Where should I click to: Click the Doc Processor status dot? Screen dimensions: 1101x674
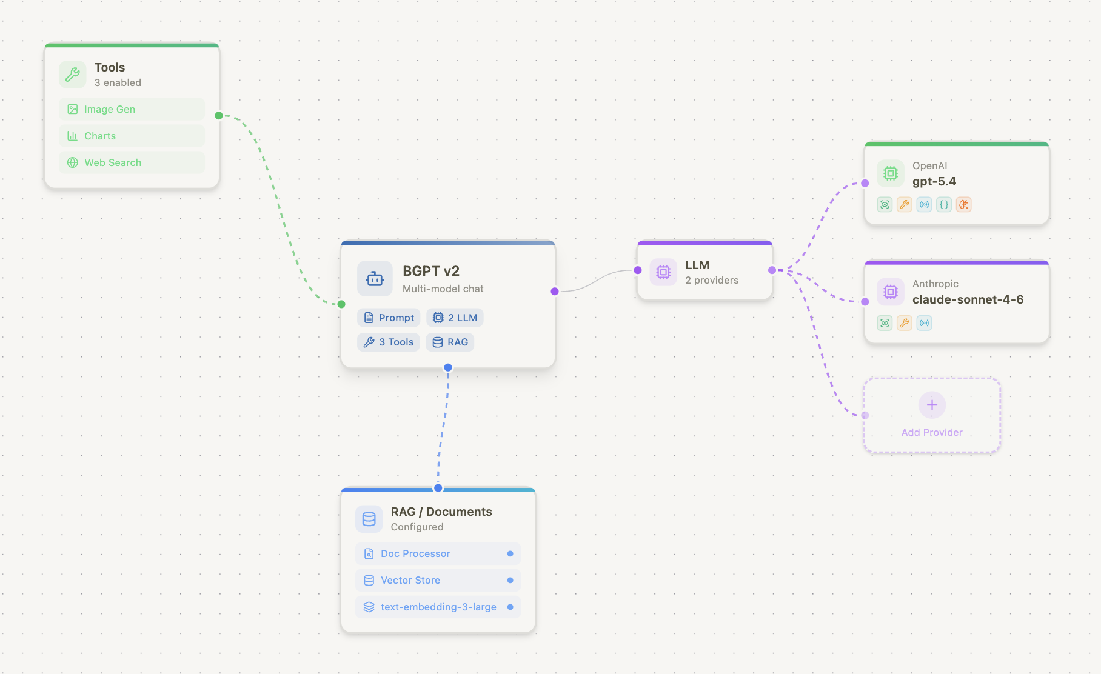click(510, 553)
